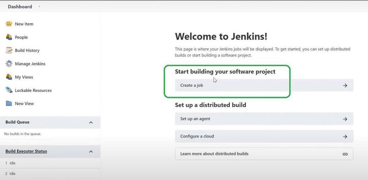Click 'Set up a distributed build' heading
The height and width of the screenshot is (180, 368).
pyautogui.click(x=211, y=105)
